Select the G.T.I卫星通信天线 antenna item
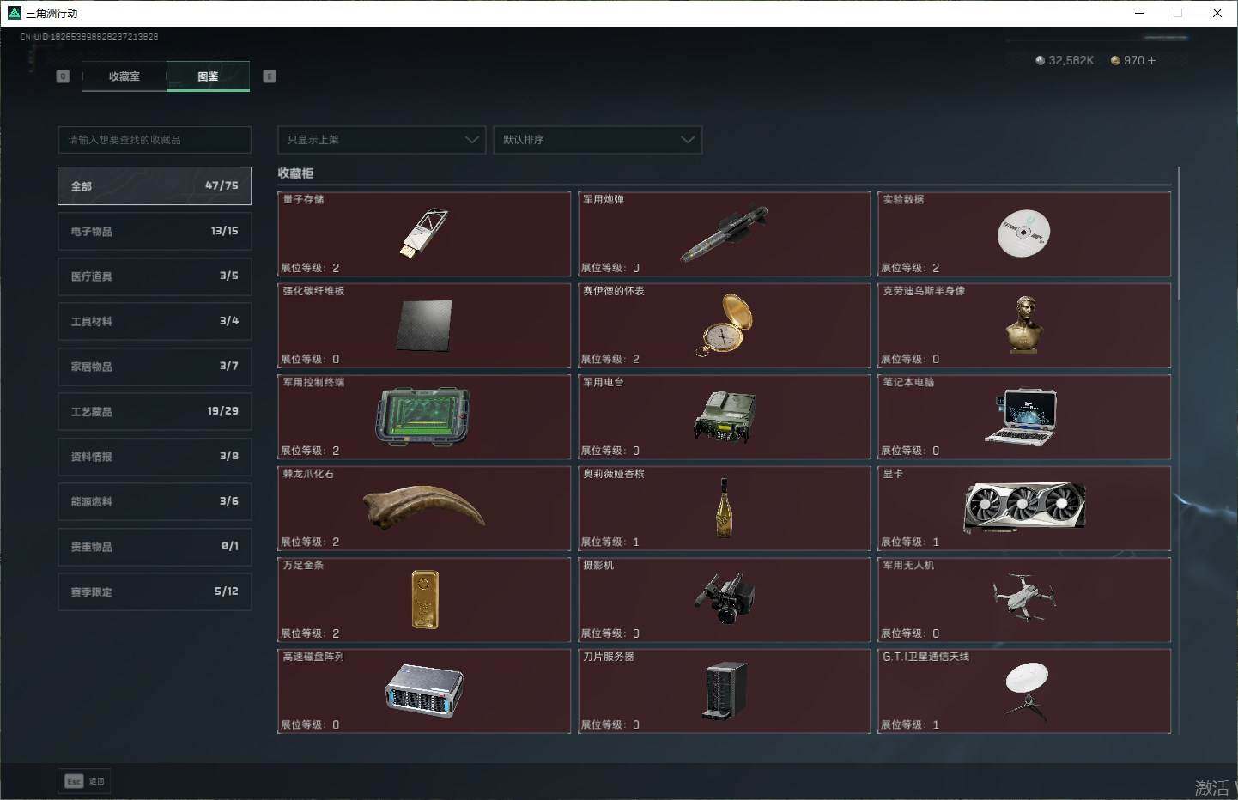 1024,691
